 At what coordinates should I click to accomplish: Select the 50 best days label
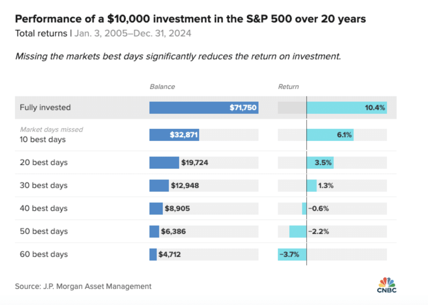click(x=44, y=231)
